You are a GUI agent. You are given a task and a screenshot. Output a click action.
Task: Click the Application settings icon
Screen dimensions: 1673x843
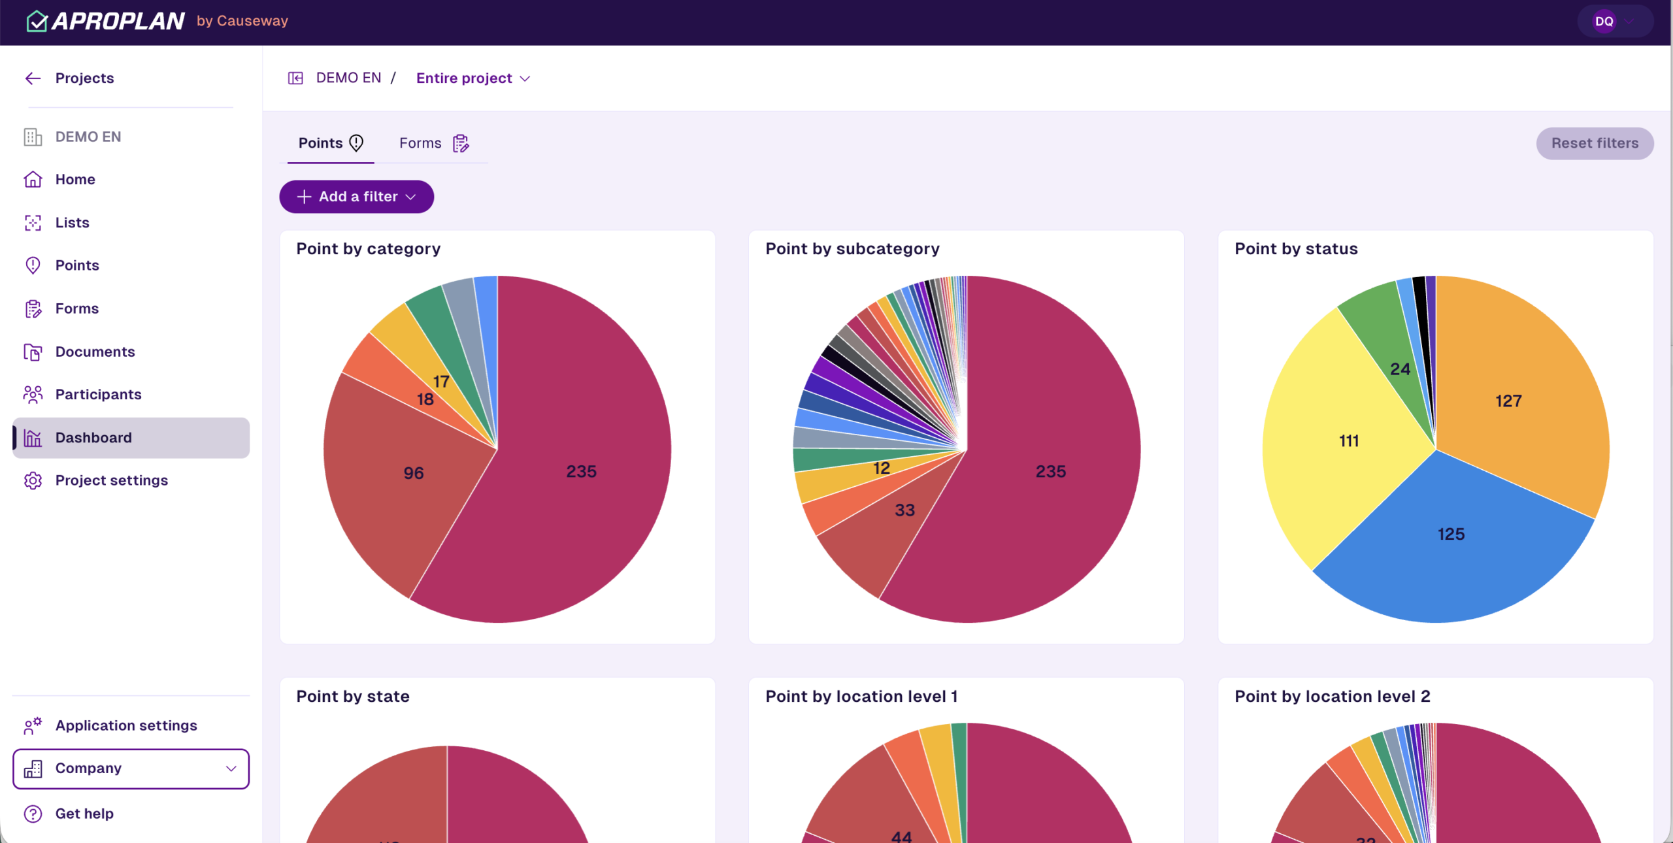(x=33, y=725)
